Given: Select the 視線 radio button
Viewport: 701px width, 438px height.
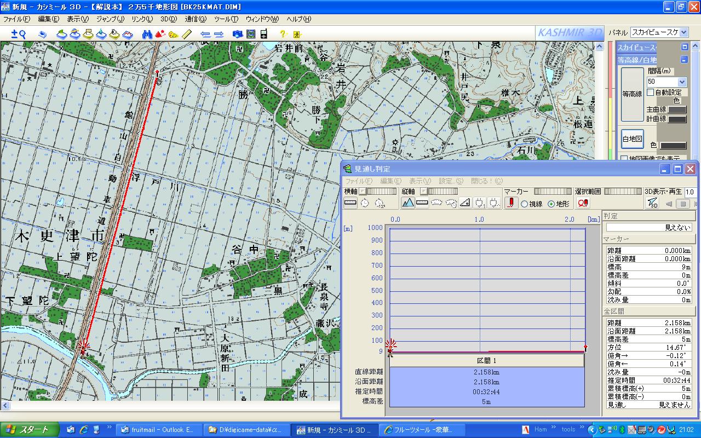Looking at the screenshot, I should [524, 204].
